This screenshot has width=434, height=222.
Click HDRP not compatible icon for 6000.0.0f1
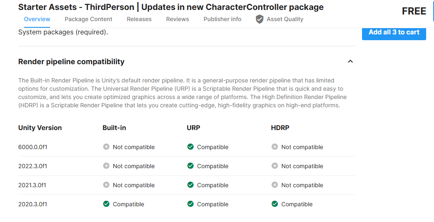(275, 147)
